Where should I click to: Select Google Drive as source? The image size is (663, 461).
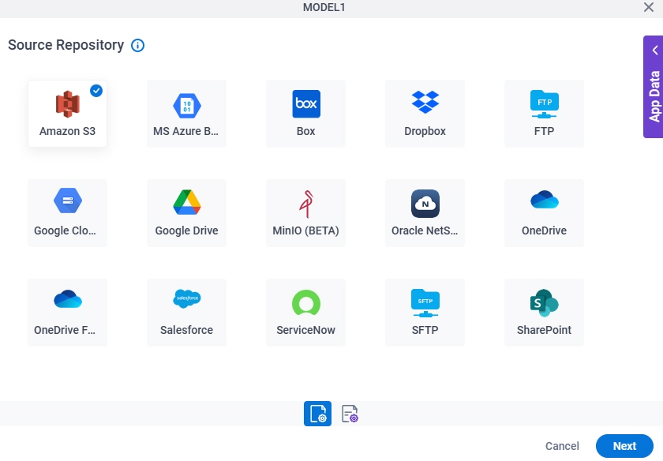point(186,212)
